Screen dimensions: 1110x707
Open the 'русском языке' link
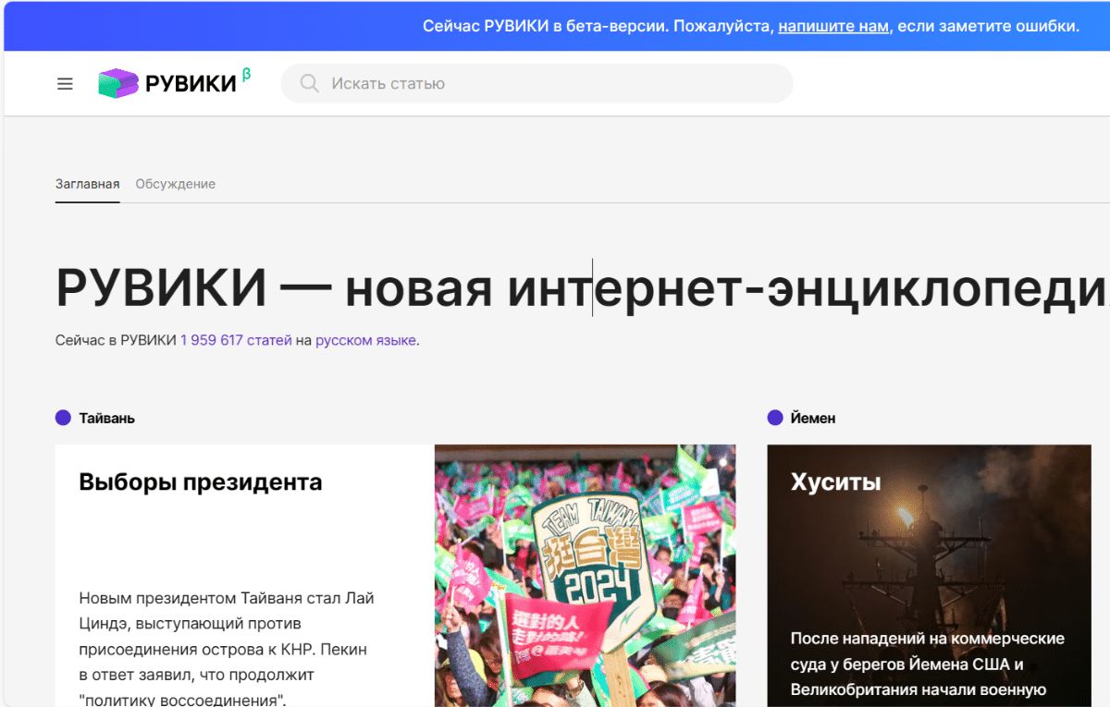pos(365,340)
